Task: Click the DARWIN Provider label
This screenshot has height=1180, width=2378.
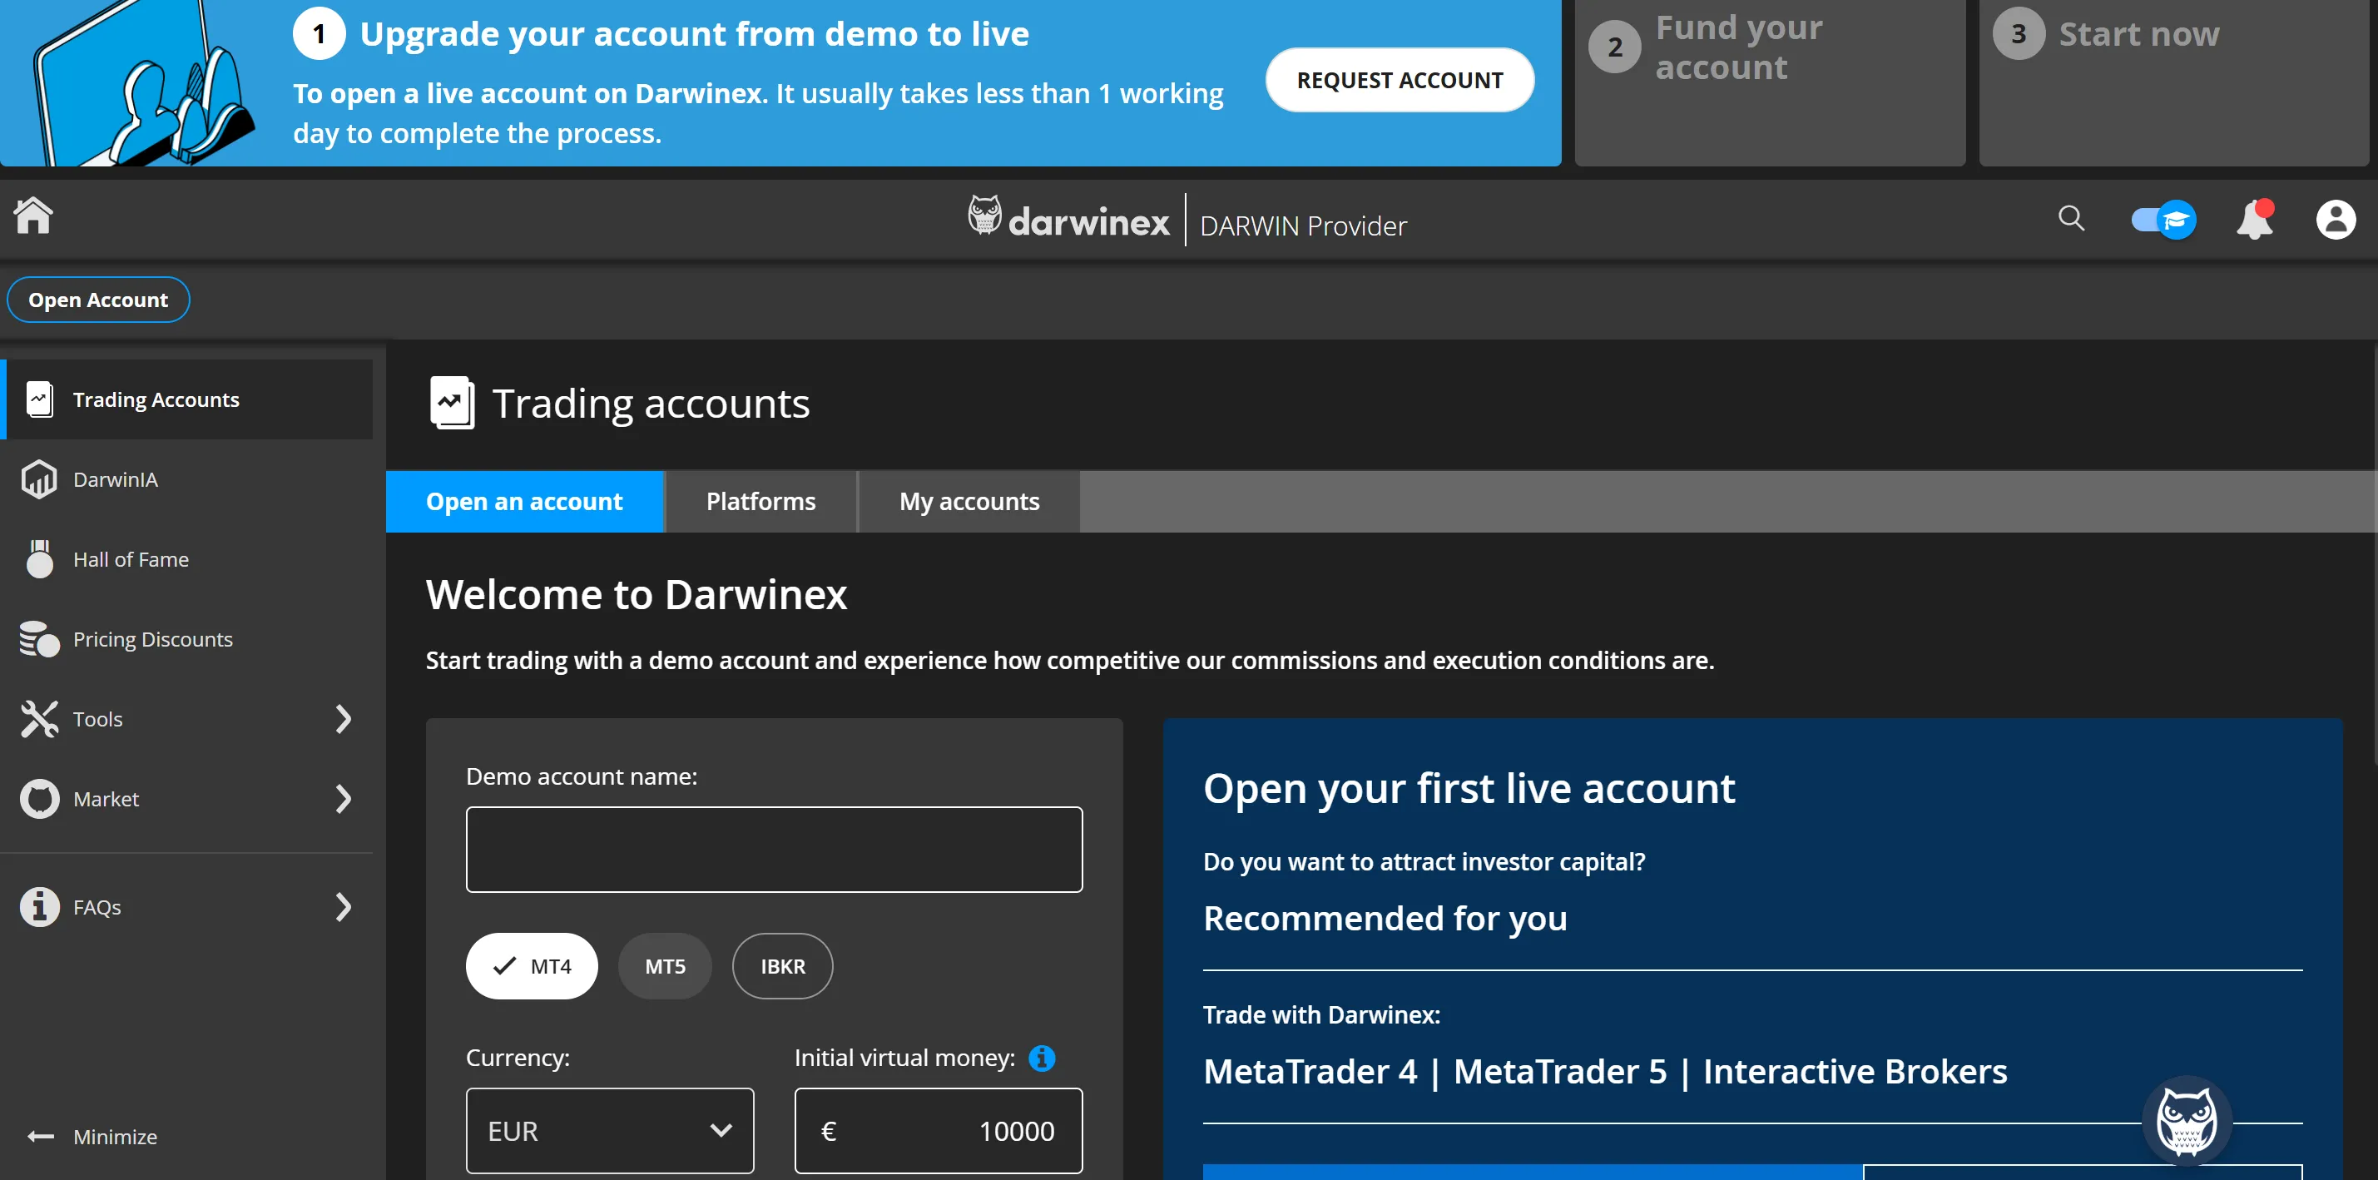Action: (x=1302, y=226)
